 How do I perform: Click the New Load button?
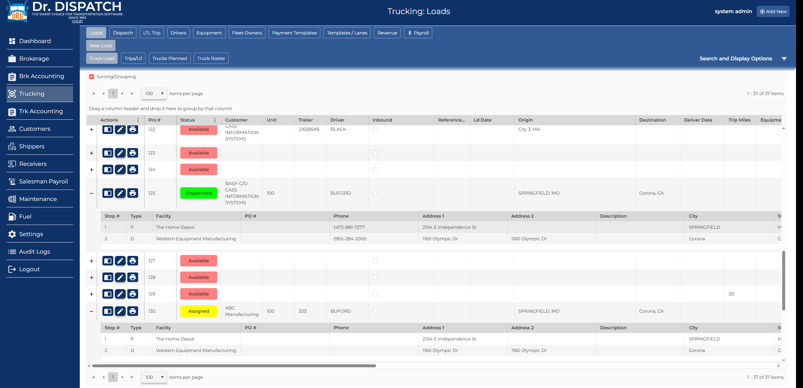point(101,46)
